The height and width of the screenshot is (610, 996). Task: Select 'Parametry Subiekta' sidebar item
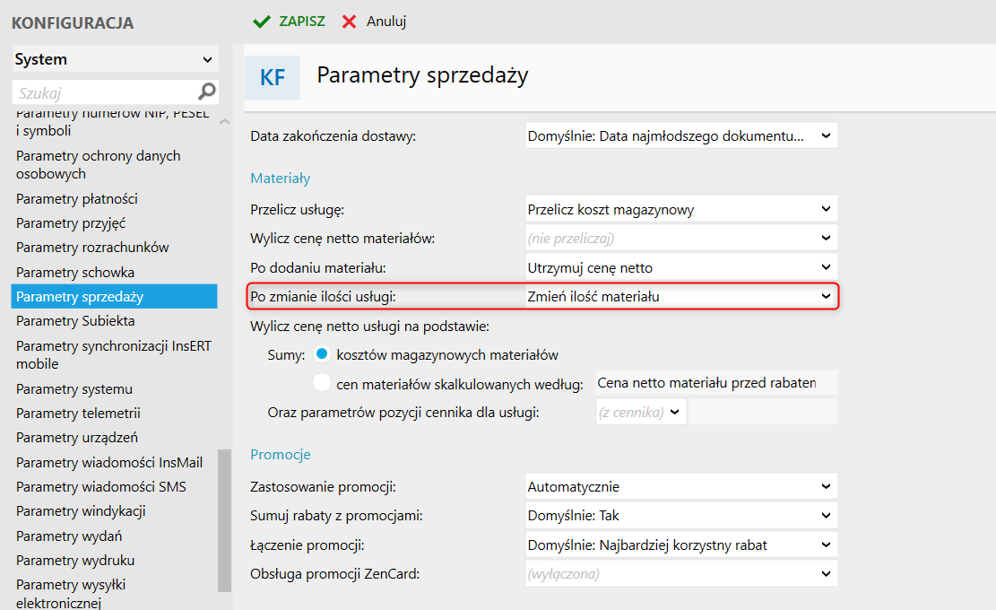click(75, 321)
